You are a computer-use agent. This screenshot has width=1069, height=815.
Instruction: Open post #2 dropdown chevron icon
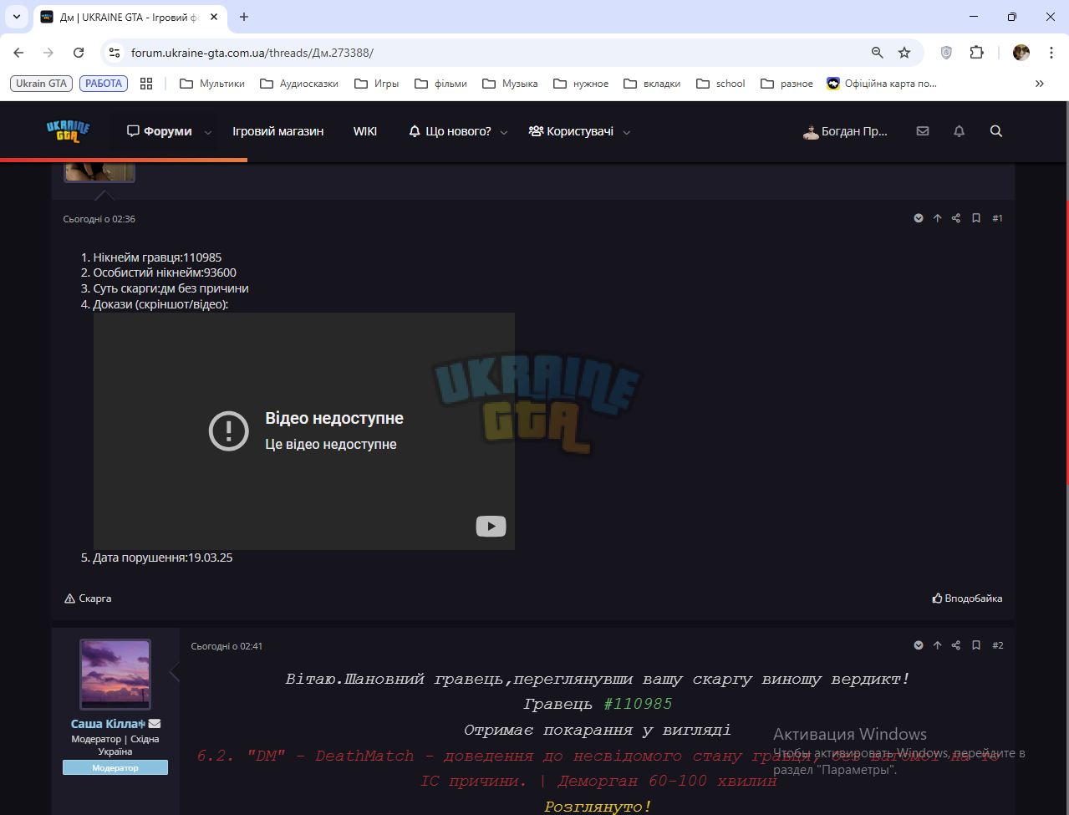(x=919, y=645)
